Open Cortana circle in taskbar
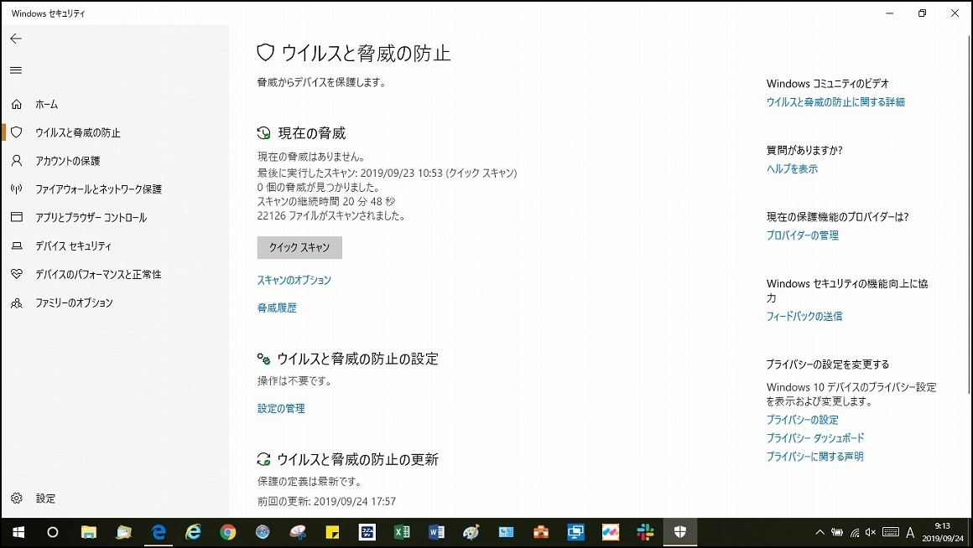The image size is (973, 548). (x=53, y=533)
